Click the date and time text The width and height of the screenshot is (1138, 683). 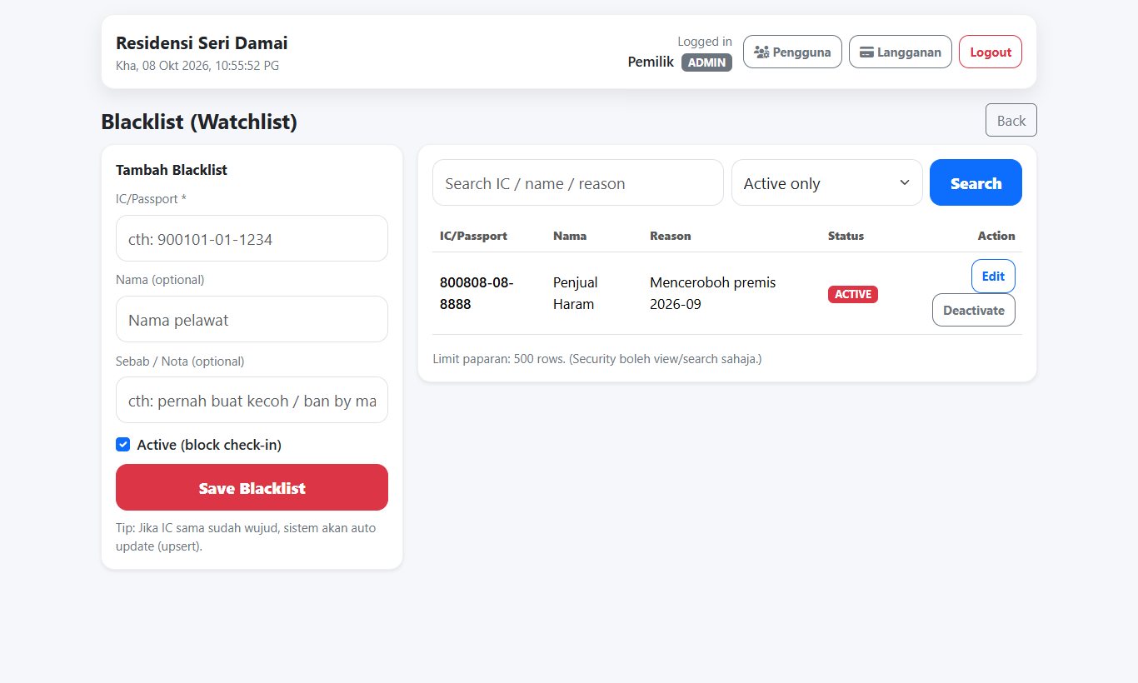click(197, 66)
